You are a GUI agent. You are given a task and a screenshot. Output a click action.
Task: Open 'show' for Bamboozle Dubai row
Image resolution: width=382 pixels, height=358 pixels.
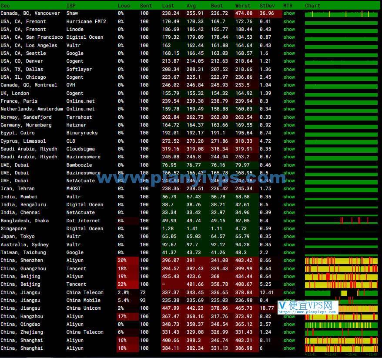coord(289,165)
